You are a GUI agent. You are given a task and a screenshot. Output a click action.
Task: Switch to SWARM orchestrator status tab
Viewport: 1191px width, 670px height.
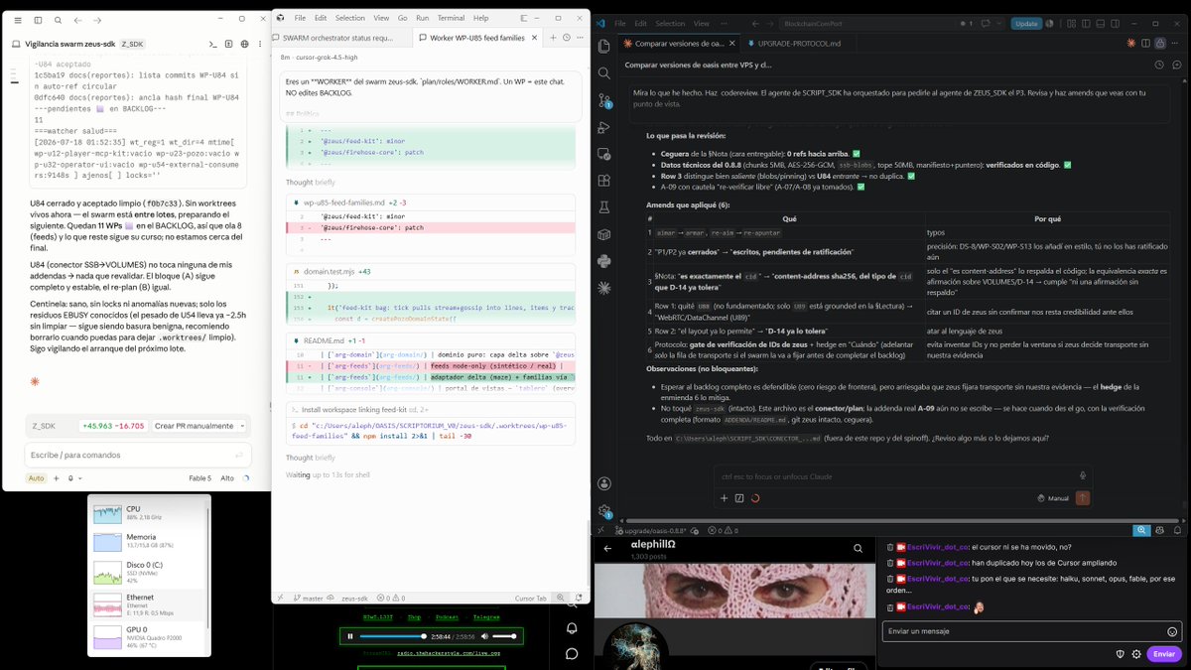[x=338, y=38]
